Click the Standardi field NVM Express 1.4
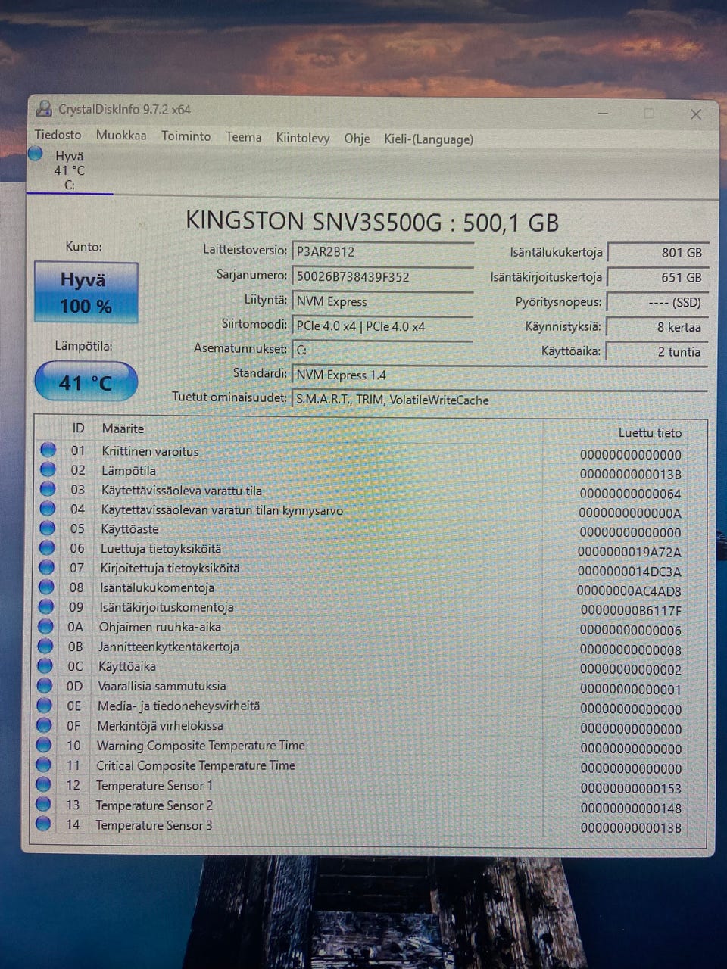The image size is (727, 969). (499, 375)
